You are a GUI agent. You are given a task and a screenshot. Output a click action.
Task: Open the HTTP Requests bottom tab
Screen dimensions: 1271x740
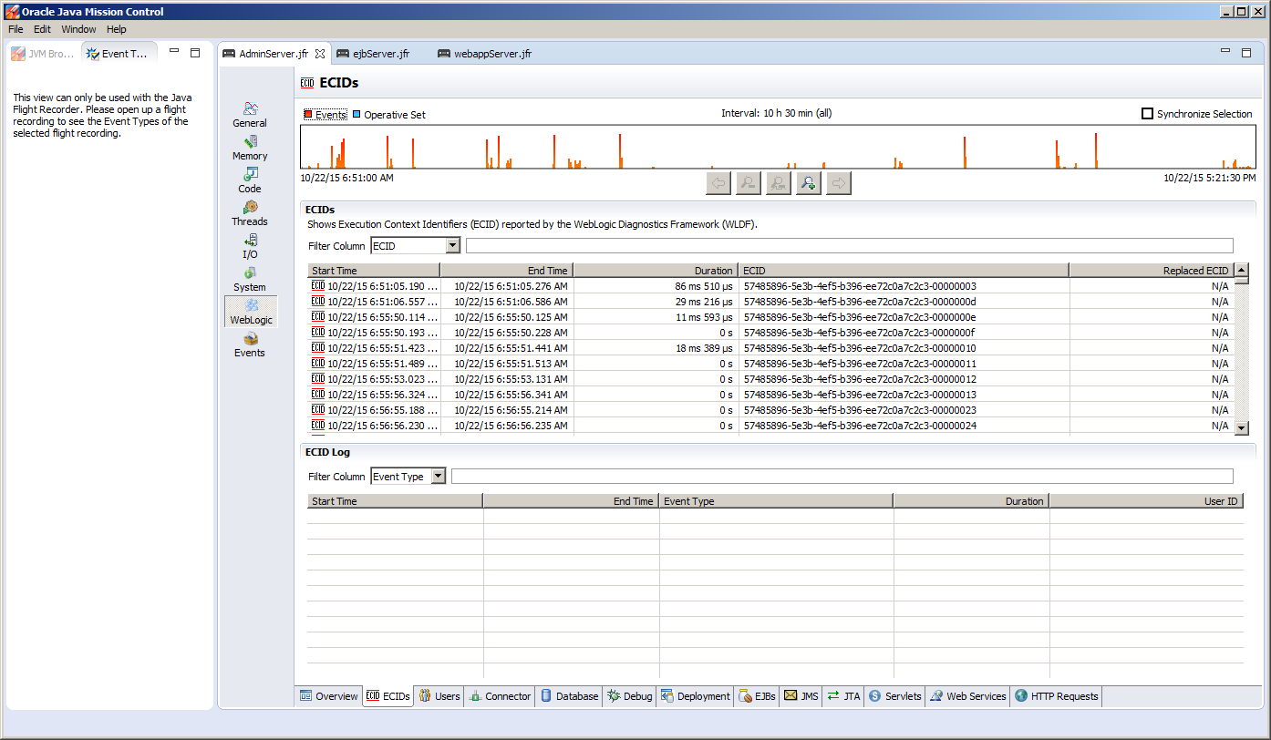1056,696
